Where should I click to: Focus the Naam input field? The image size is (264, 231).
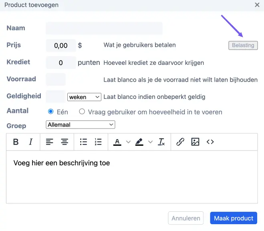104,28
